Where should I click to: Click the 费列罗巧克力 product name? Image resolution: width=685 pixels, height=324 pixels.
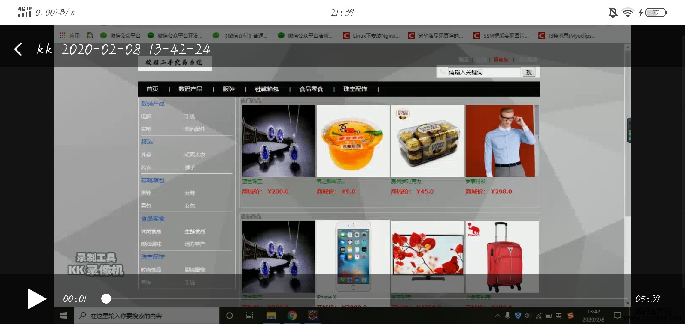pos(406,181)
